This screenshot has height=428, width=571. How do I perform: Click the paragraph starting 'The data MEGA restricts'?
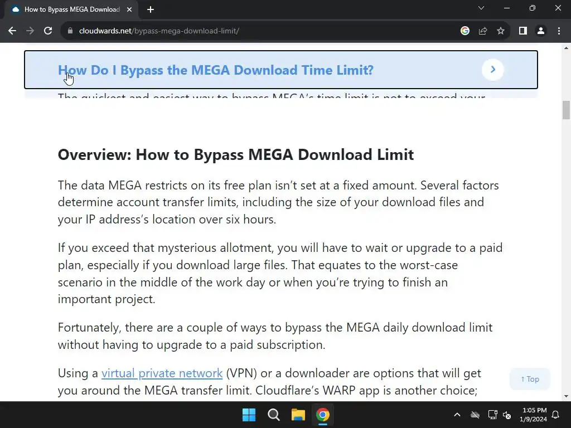pos(278,202)
